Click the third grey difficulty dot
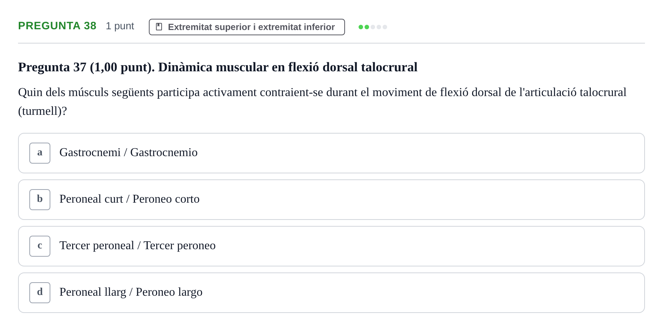The width and height of the screenshot is (663, 331). coord(373,27)
